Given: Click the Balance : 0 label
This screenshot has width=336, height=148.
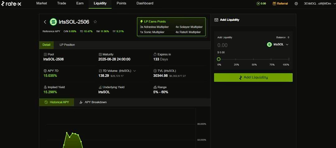Looking at the screenshot, I should click(282, 37).
